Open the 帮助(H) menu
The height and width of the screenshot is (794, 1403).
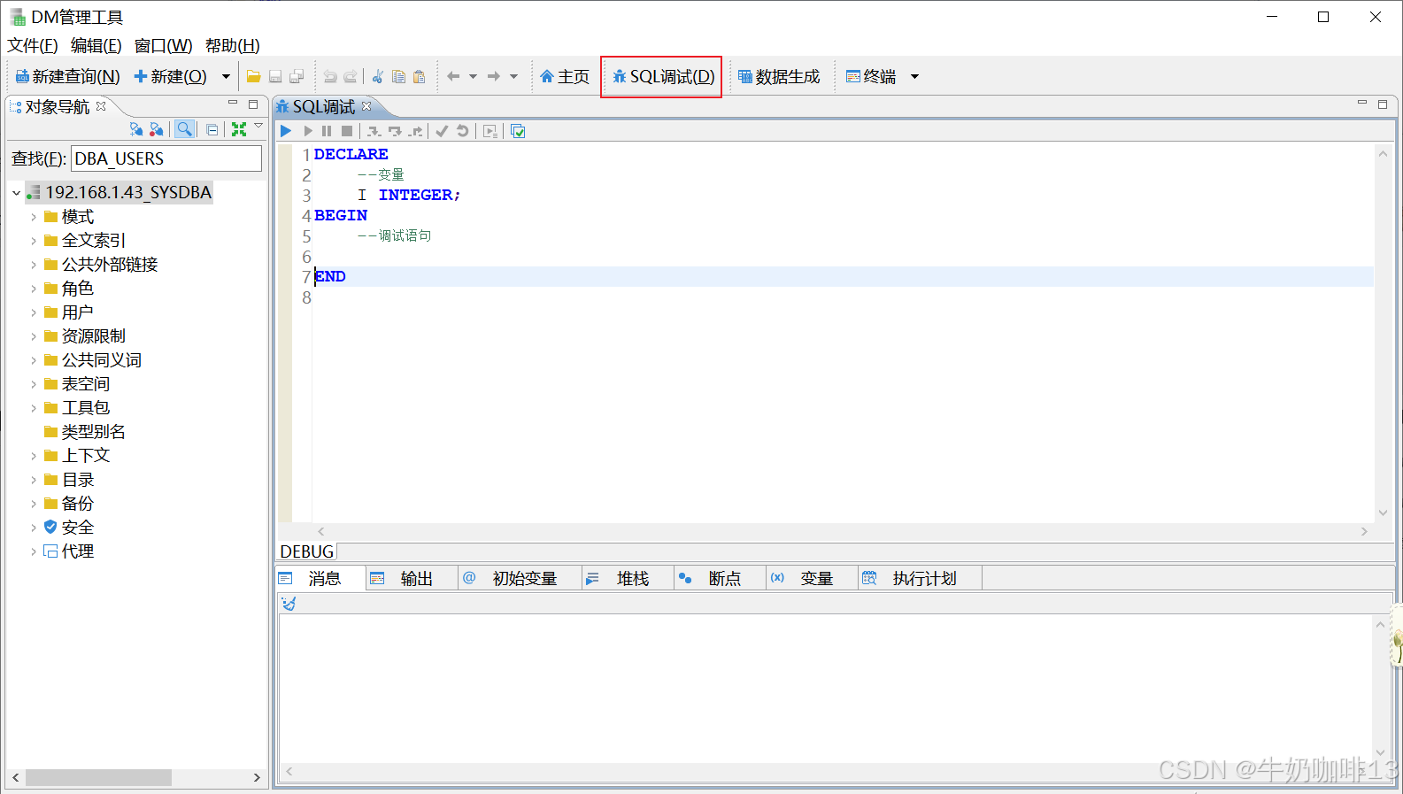233,46
